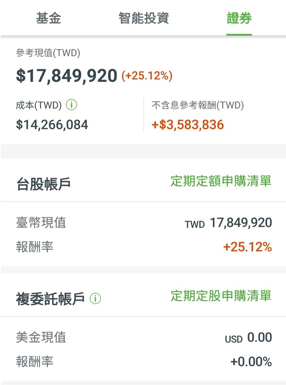This screenshot has height=385, width=286.
Task: Click the total value $17,849,920
Action: click(66, 76)
